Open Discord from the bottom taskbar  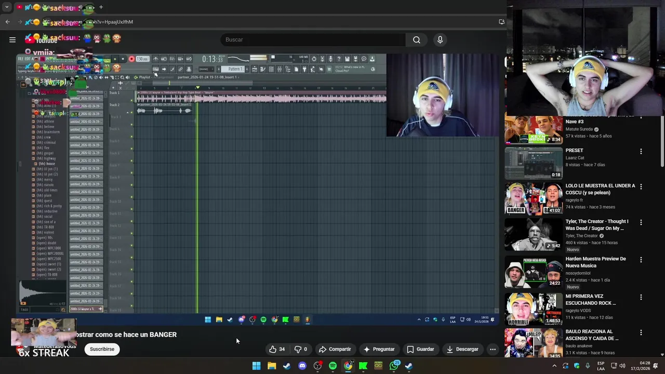(302, 366)
